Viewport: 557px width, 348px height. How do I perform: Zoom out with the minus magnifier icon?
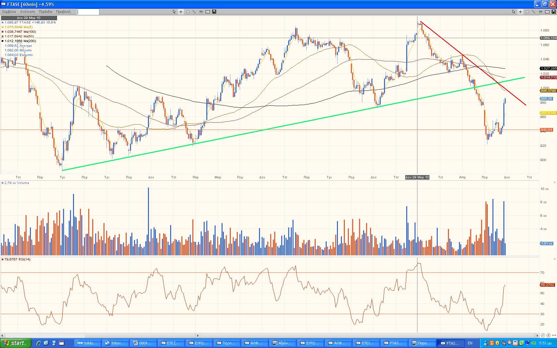tap(543, 335)
